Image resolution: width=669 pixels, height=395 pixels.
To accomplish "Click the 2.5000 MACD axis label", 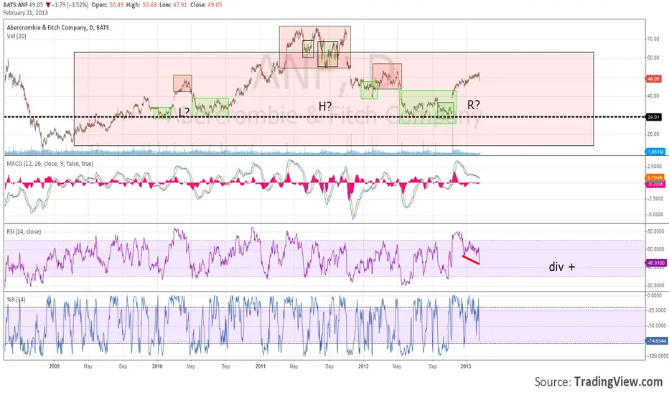I will (x=655, y=167).
